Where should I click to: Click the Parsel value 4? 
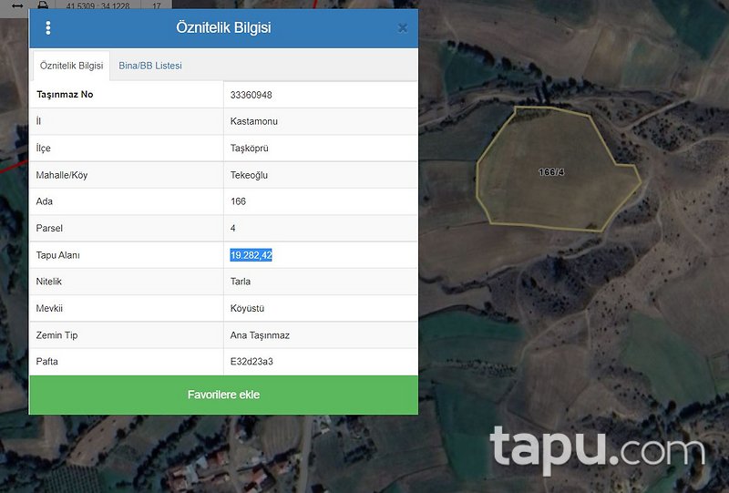[233, 229]
